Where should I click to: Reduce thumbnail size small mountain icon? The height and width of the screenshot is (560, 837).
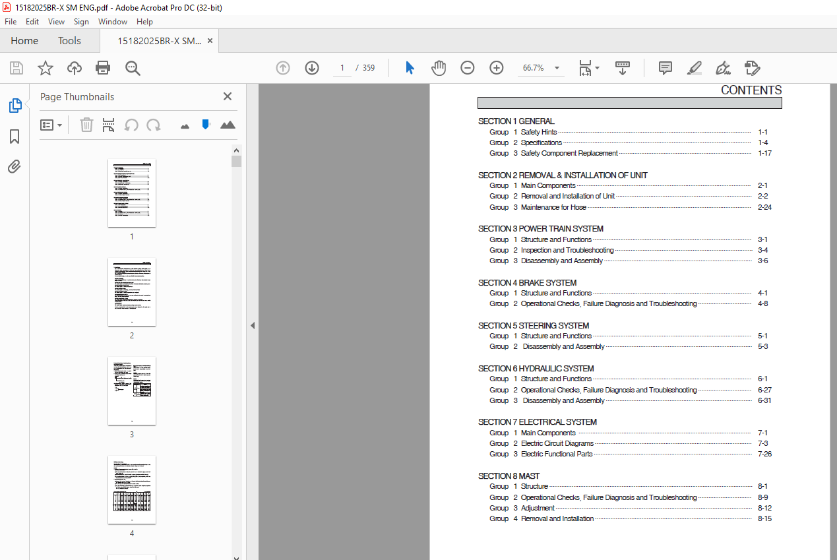point(185,126)
